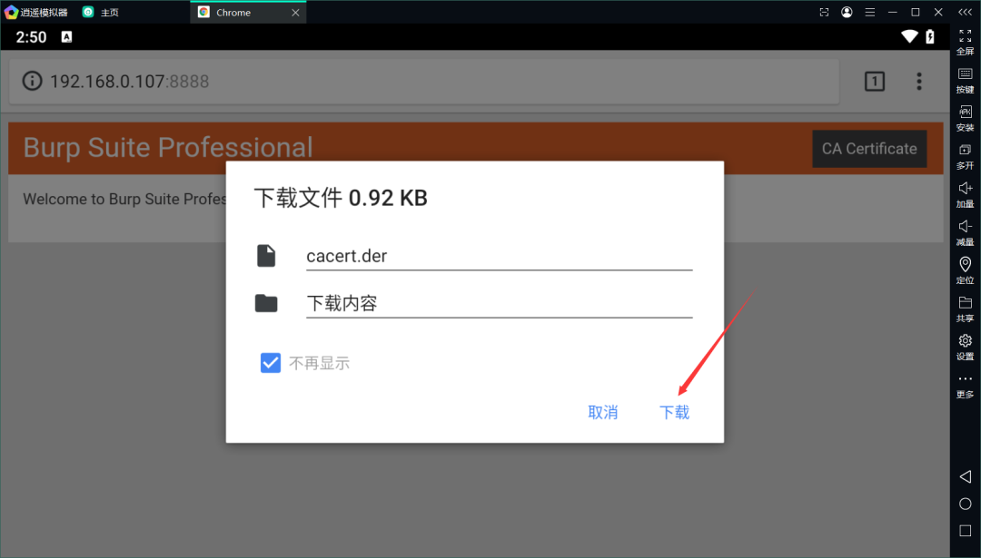The width and height of the screenshot is (981, 558).
Task: View site info icon in address bar
Action: click(33, 82)
